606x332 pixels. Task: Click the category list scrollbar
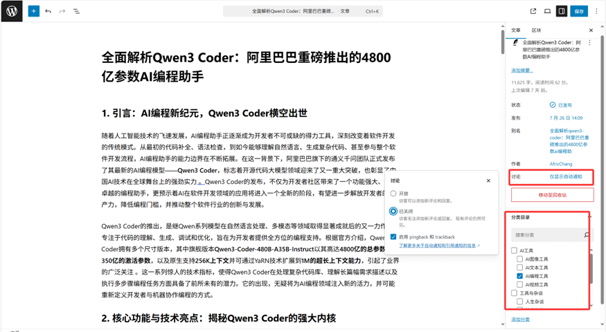[x=591, y=268]
